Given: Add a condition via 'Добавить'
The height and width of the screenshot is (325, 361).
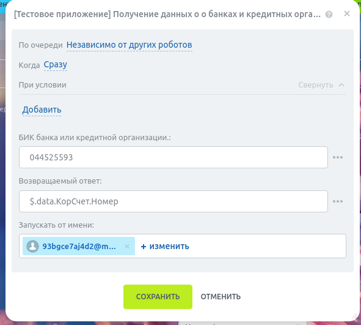Looking at the screenshot, I should pyautogui.click(x=42, y=110).
